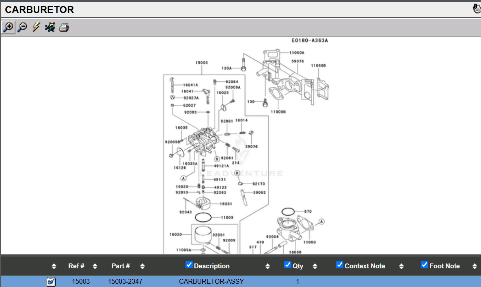Toggle the Foot Note checkbox

pos(425,265)
